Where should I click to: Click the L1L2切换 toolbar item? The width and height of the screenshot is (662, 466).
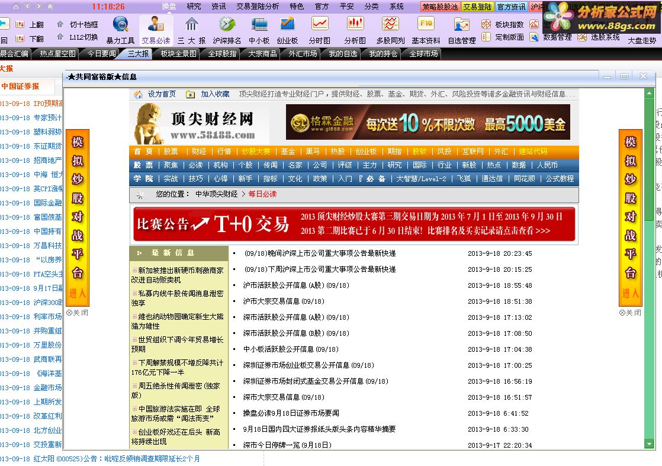pos(79,37)
